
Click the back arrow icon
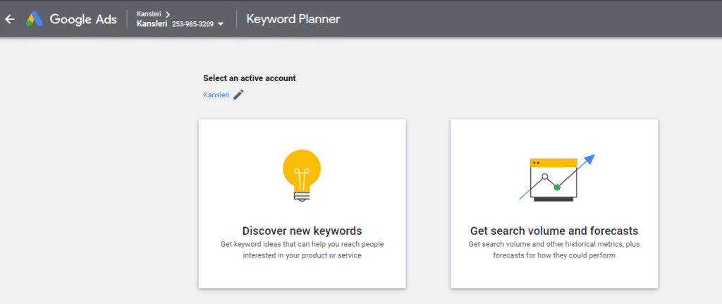(x=10, y=19)
